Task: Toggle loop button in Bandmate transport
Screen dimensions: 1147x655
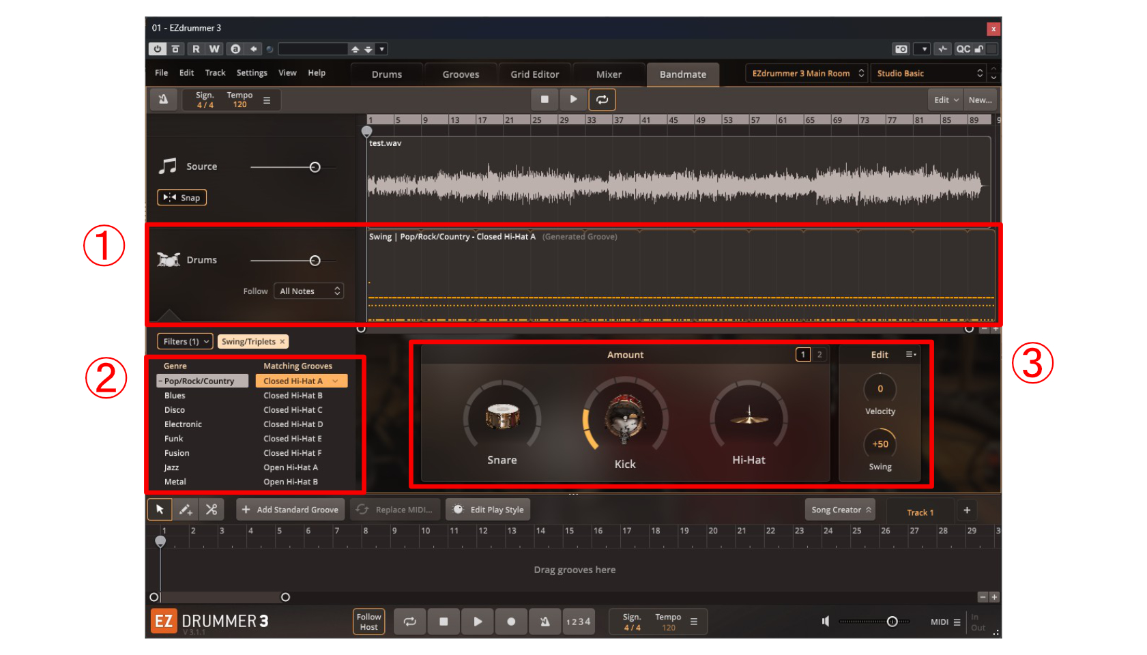Action: [x=602, y=100]
